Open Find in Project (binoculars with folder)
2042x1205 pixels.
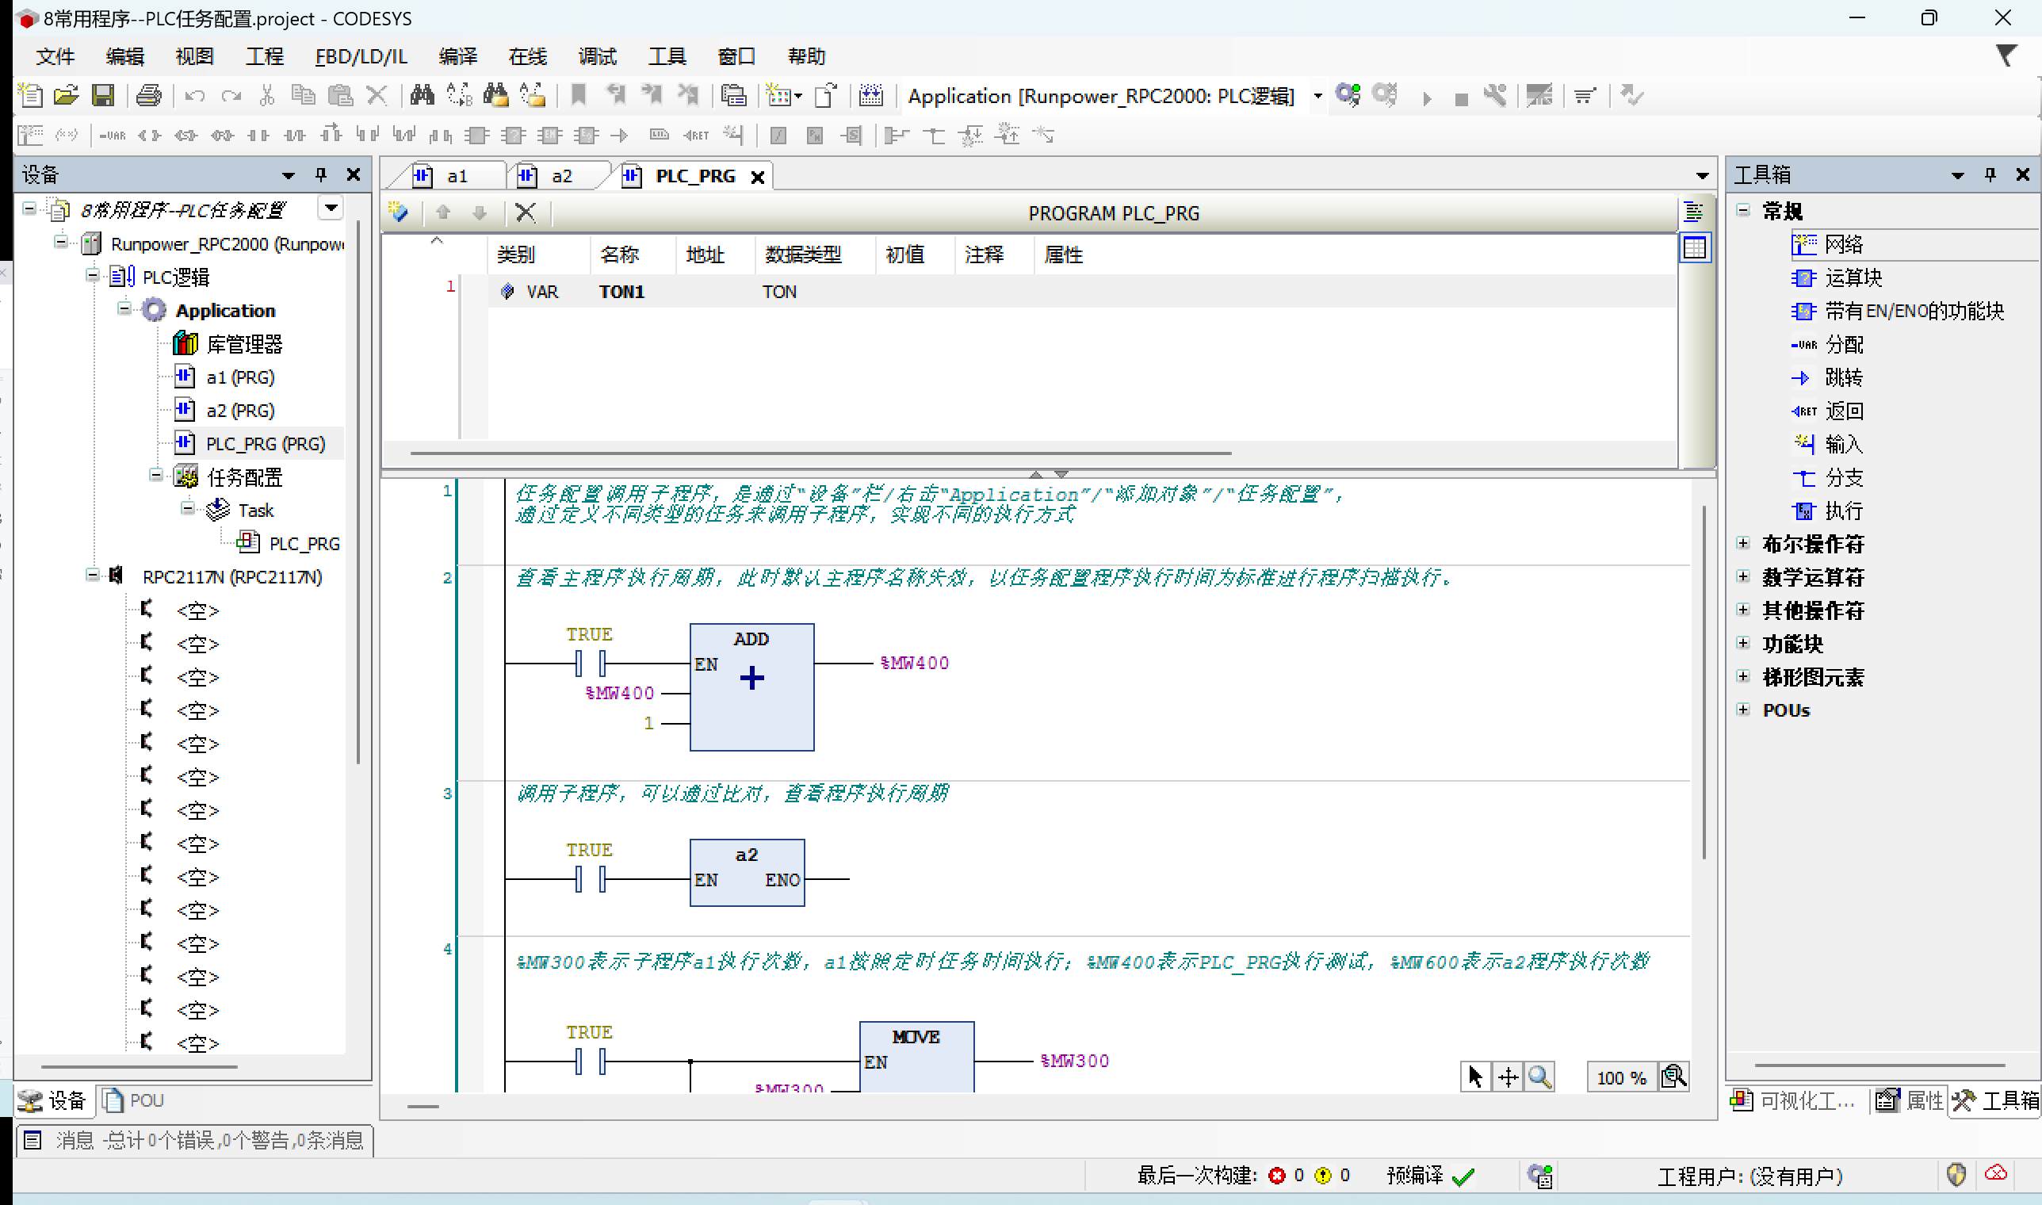pyautogui.click(x=495, y=96)
